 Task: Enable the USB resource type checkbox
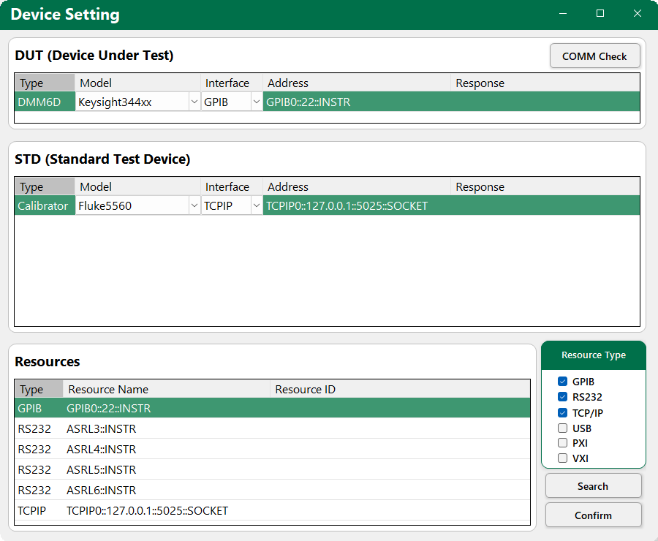click(x=562, y=428)
